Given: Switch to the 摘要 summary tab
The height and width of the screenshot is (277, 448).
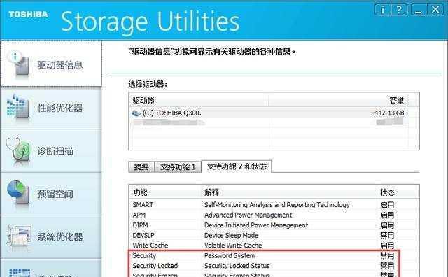Looking at the screenshot, I should (141, 166).
